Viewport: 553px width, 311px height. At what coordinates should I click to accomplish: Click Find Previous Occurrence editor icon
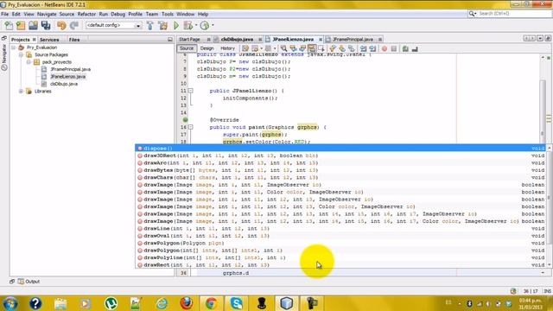293,48
